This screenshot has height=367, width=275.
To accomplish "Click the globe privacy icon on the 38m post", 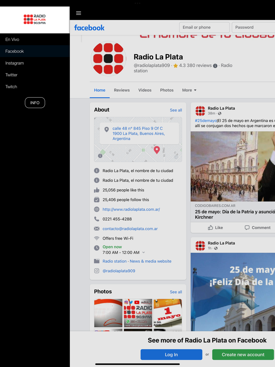I will (x=220, y=113).
